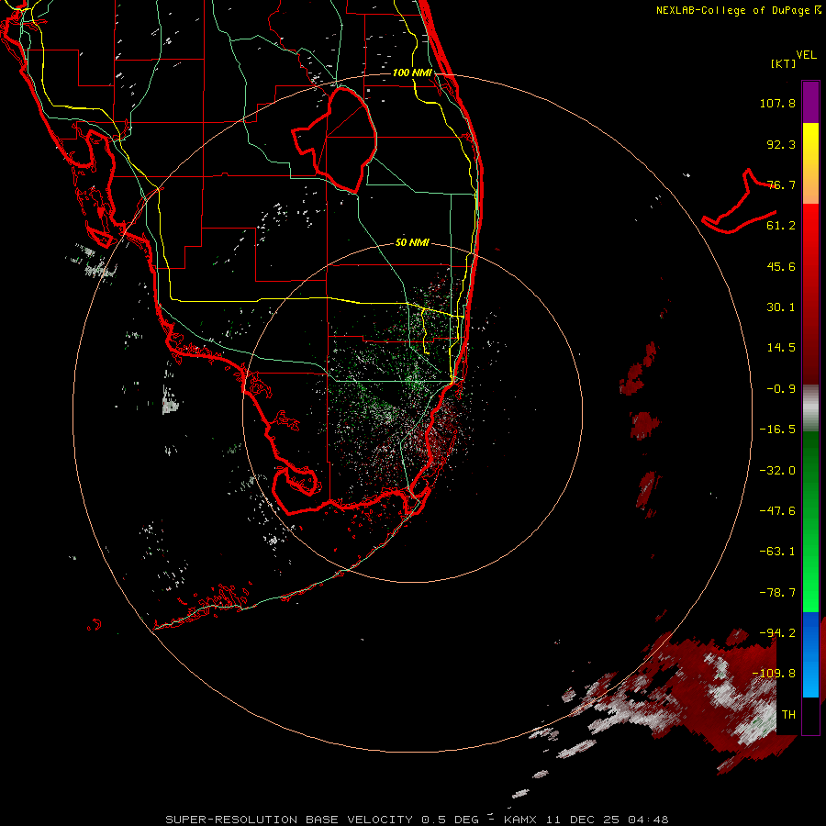The width and height of the screenshot is (826, 826).
Task: Select the 30.1 scale value
Action: tap(781, 307)
